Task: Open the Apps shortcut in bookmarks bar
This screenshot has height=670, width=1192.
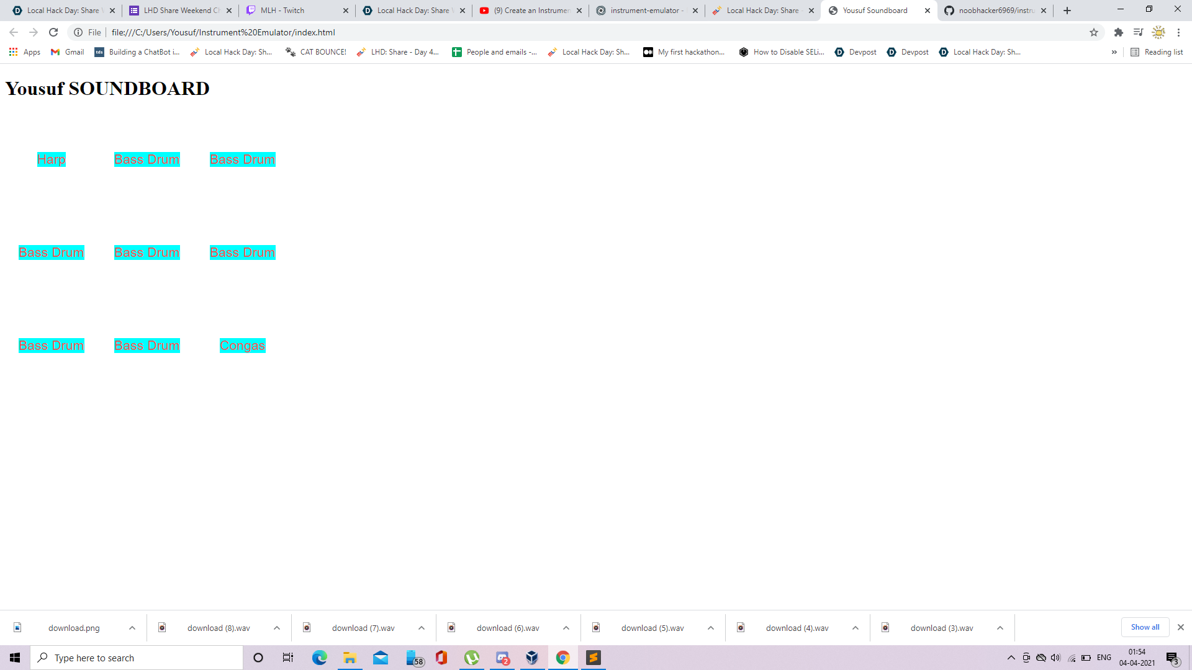Action: click(25, 52)
